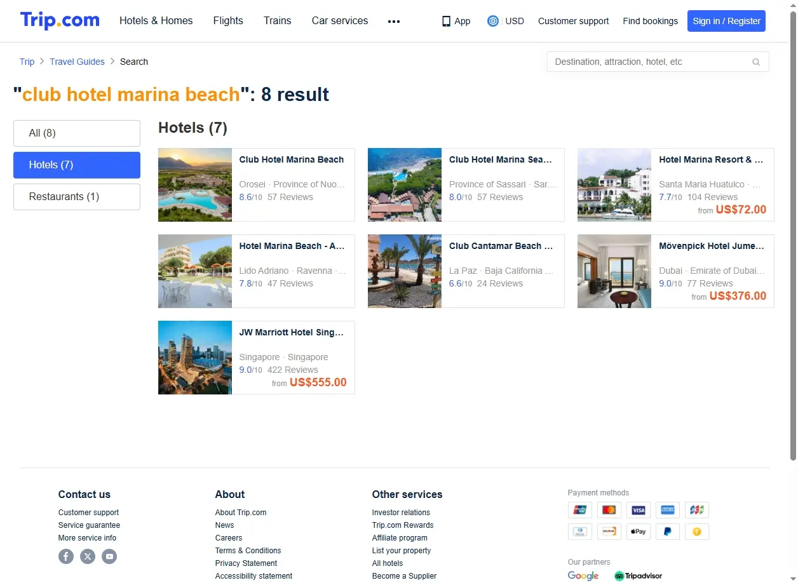Open Hotels & Homes menu
The width and height of the screenshot is (798, 585).
tap(156, 21)
